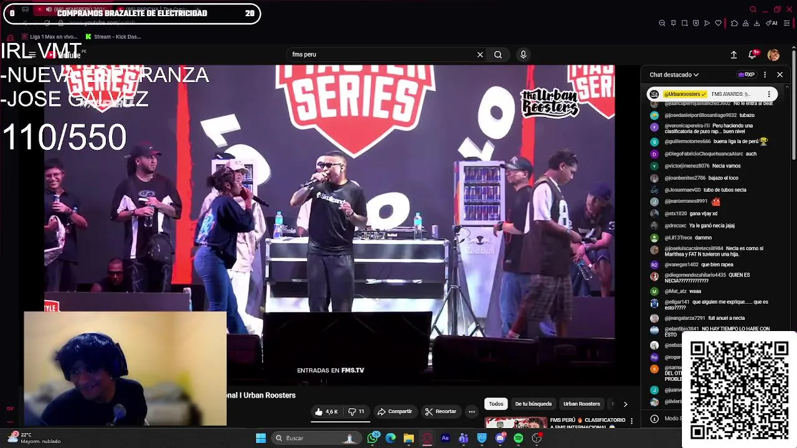Click the Recortar clip button

441,411
